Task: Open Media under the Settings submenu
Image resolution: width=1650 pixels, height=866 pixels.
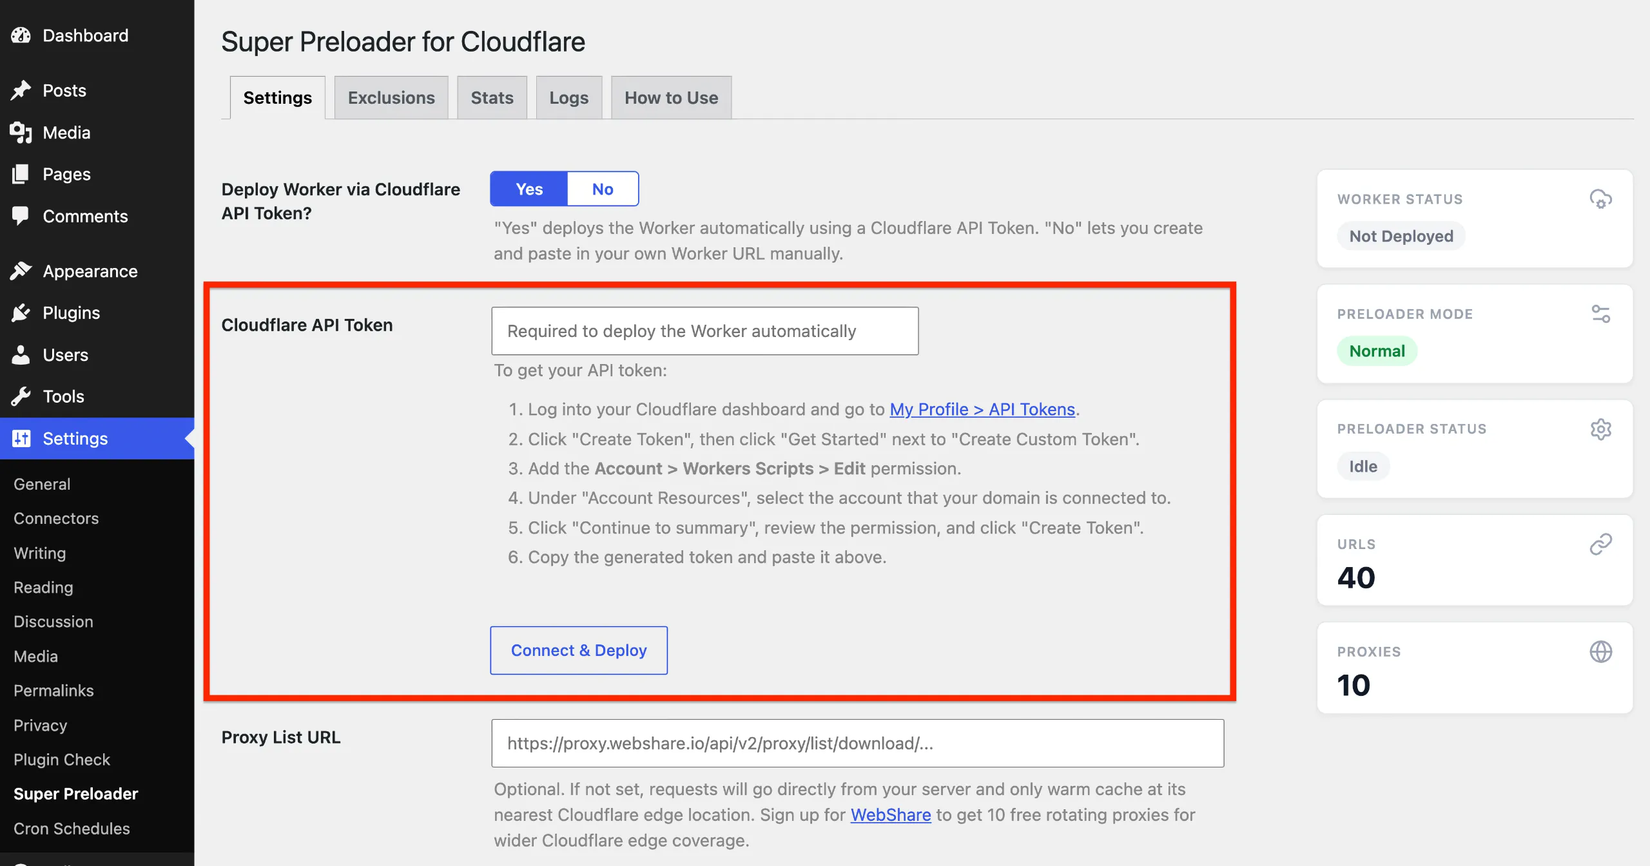Action: [35, 656]
